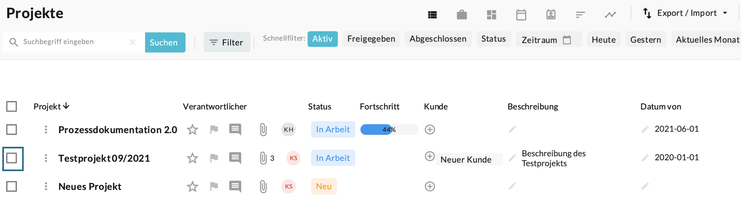Tick the Neues Projekt checkbox
The height and width of the screenshot is (208, 741).
click(12, 187)
